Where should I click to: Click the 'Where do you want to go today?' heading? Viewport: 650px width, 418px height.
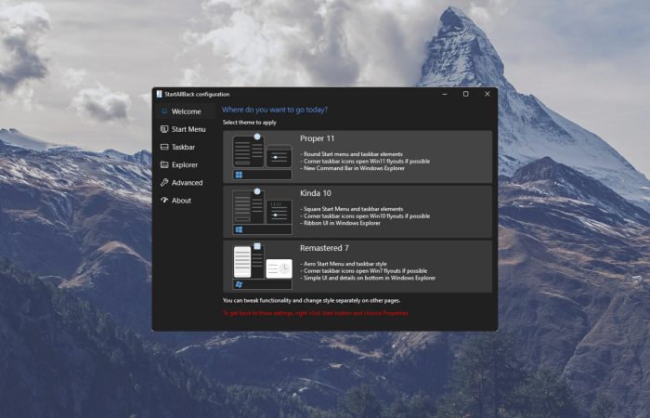275,110
